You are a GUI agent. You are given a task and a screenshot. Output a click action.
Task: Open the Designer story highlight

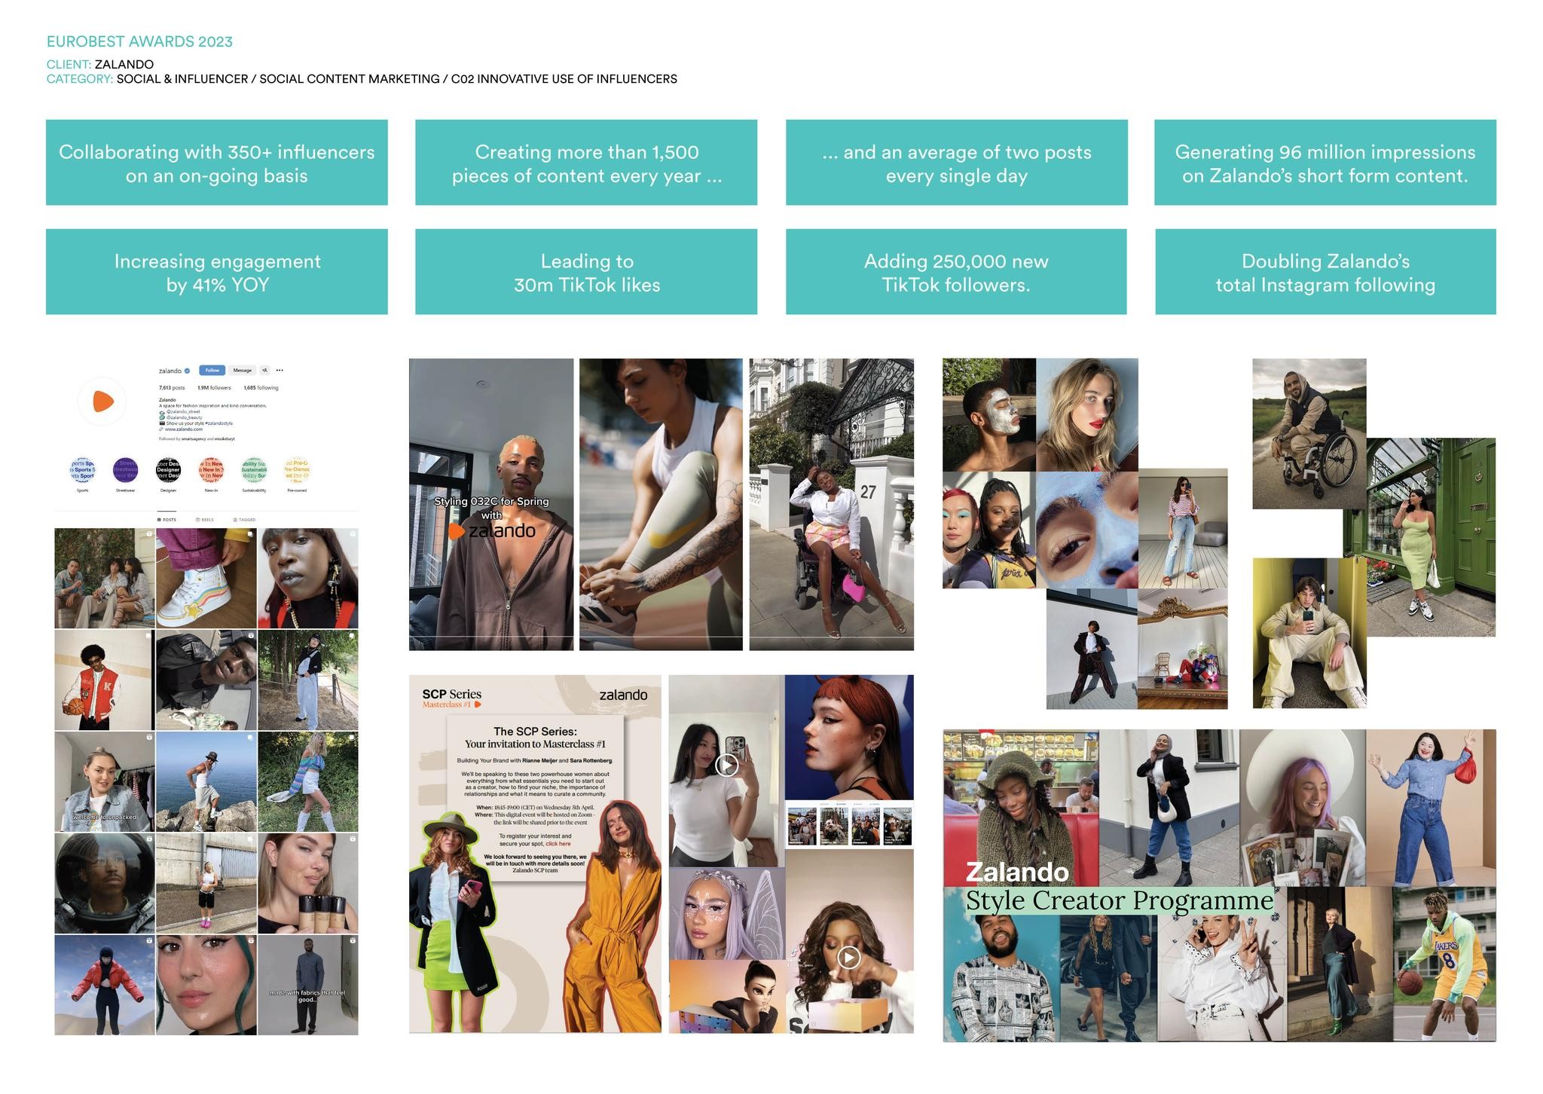tap(168, 469)
